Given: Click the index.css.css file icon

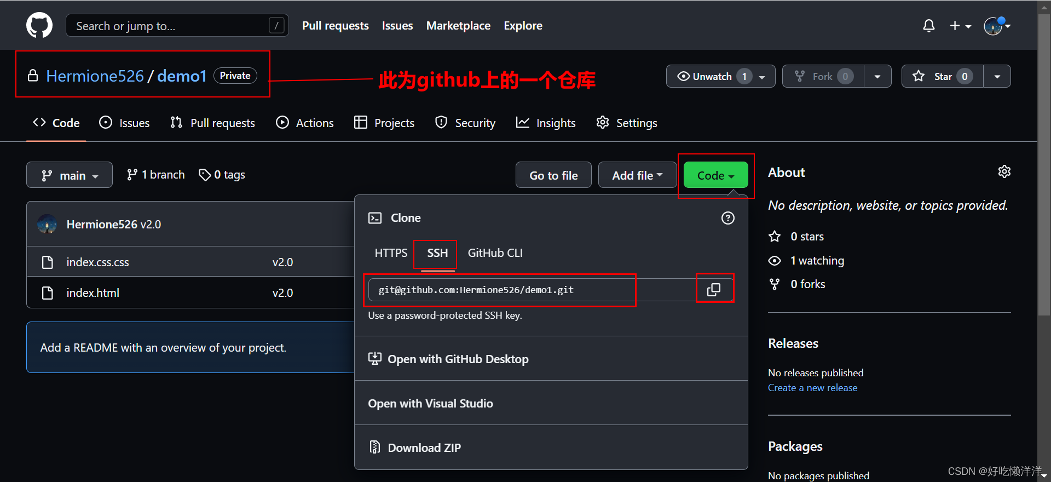Looking at the screenshot, I should pos(48,262).
